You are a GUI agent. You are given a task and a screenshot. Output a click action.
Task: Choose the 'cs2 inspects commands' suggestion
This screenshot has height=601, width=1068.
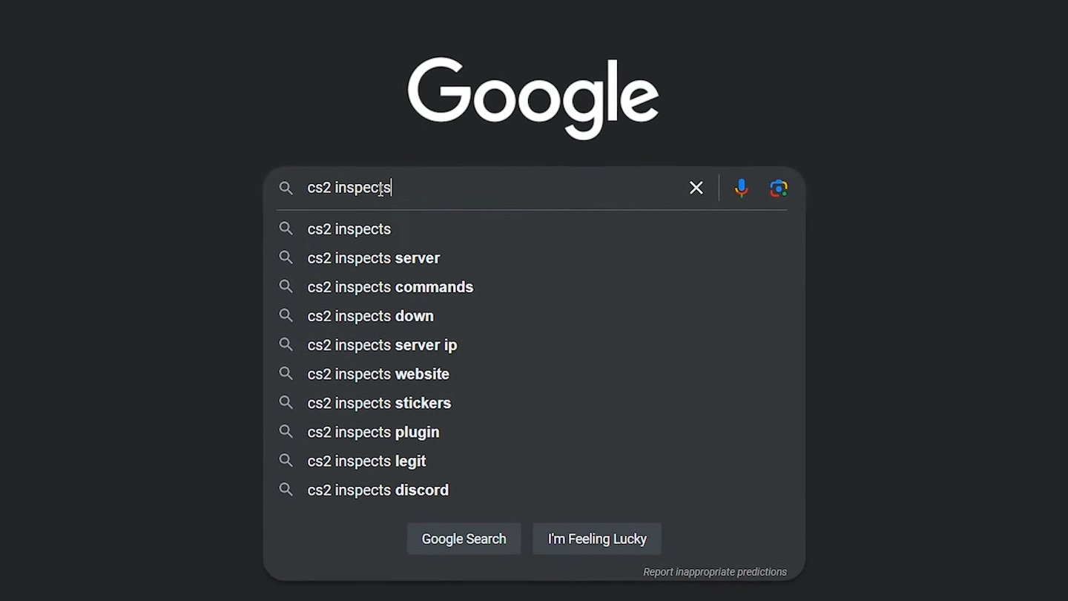coord(534,287)
